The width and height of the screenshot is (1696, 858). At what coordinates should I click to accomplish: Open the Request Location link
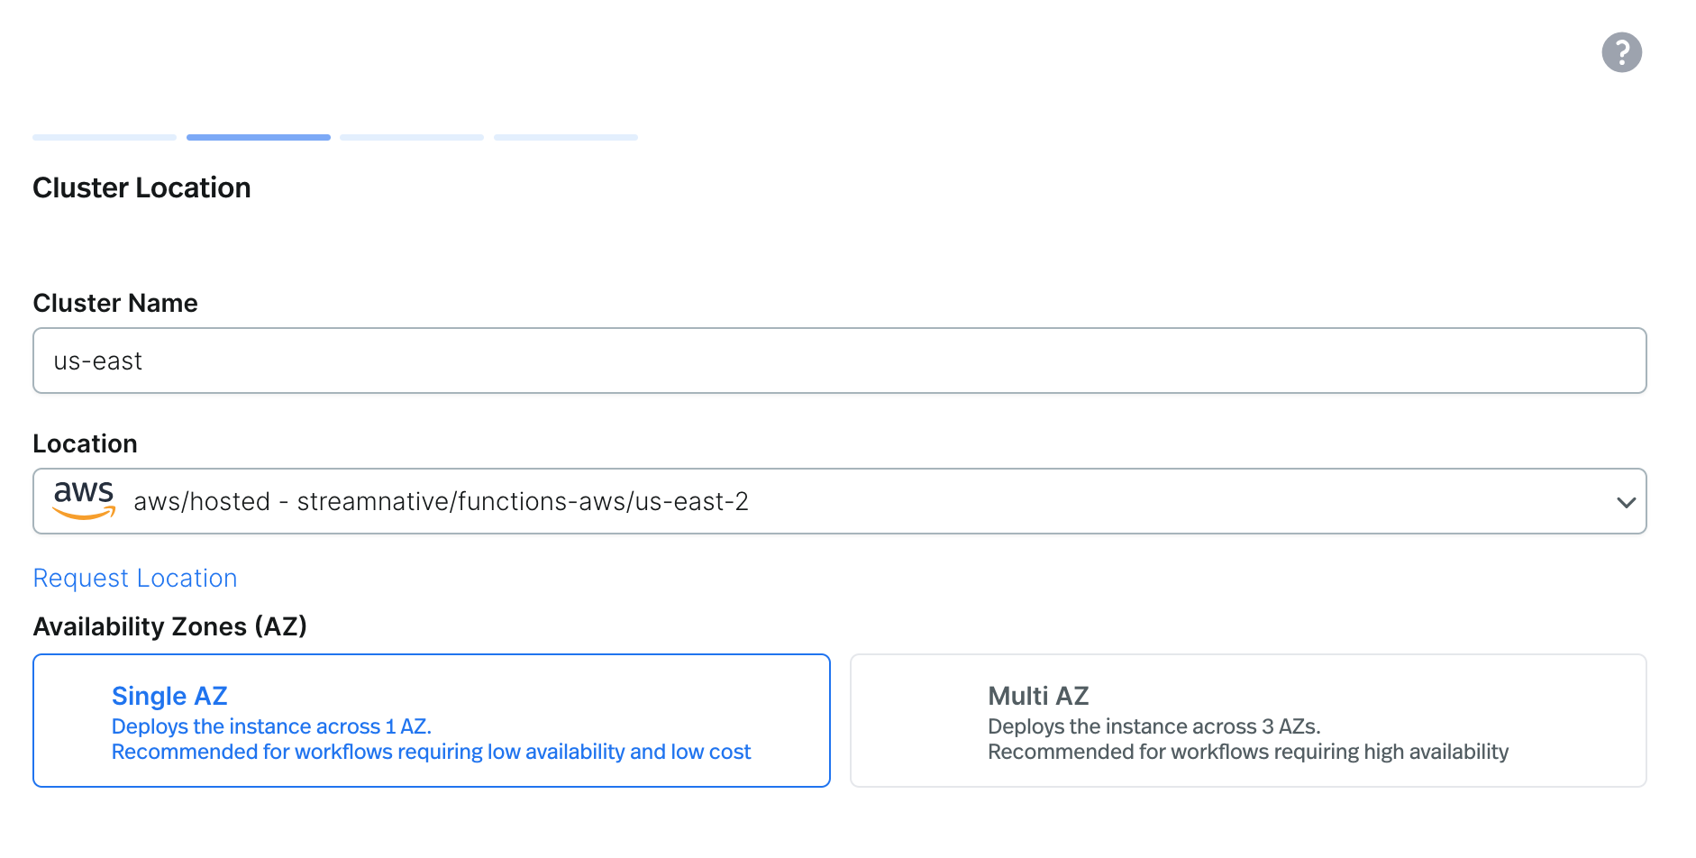(135, 578)
